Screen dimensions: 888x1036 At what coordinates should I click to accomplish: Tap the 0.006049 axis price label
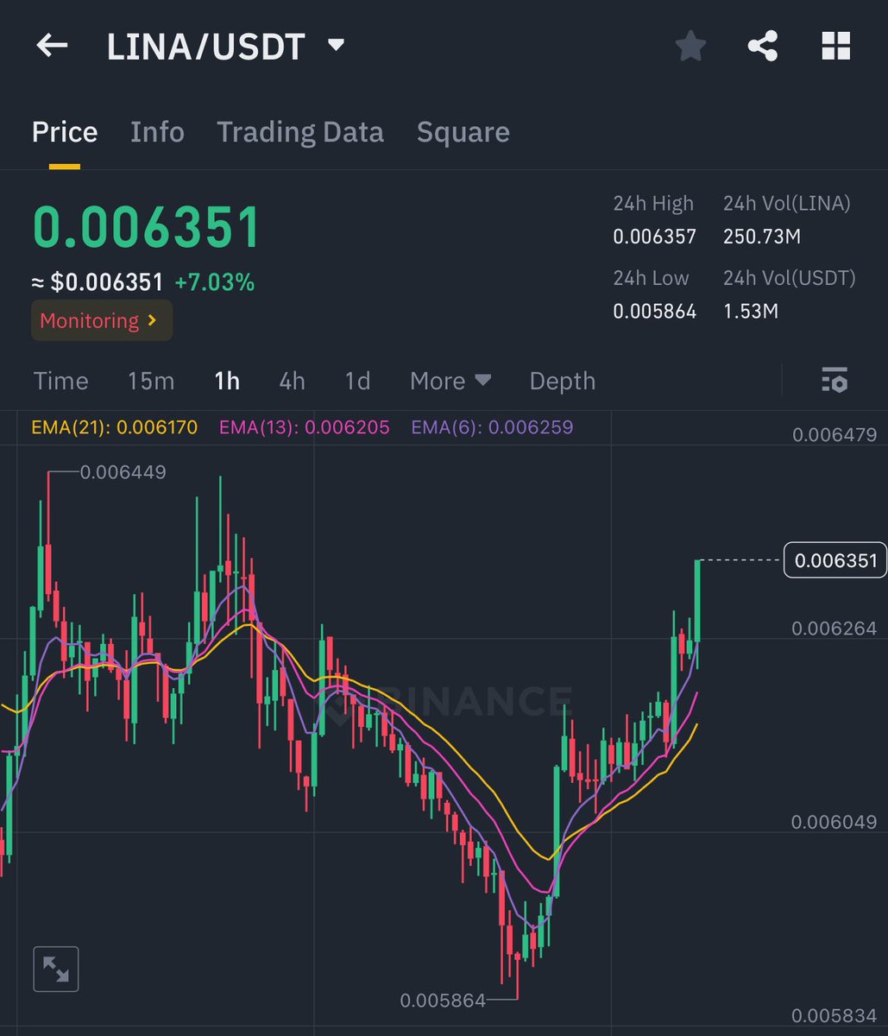(x=834, y=823)
